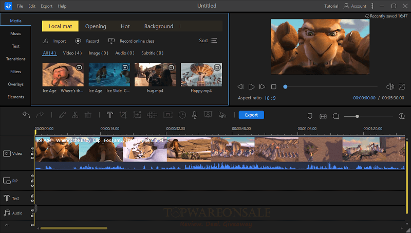Undo the last action in the toolbar
The width and height of the screenshot is (411, 233).
click(26, 115)
